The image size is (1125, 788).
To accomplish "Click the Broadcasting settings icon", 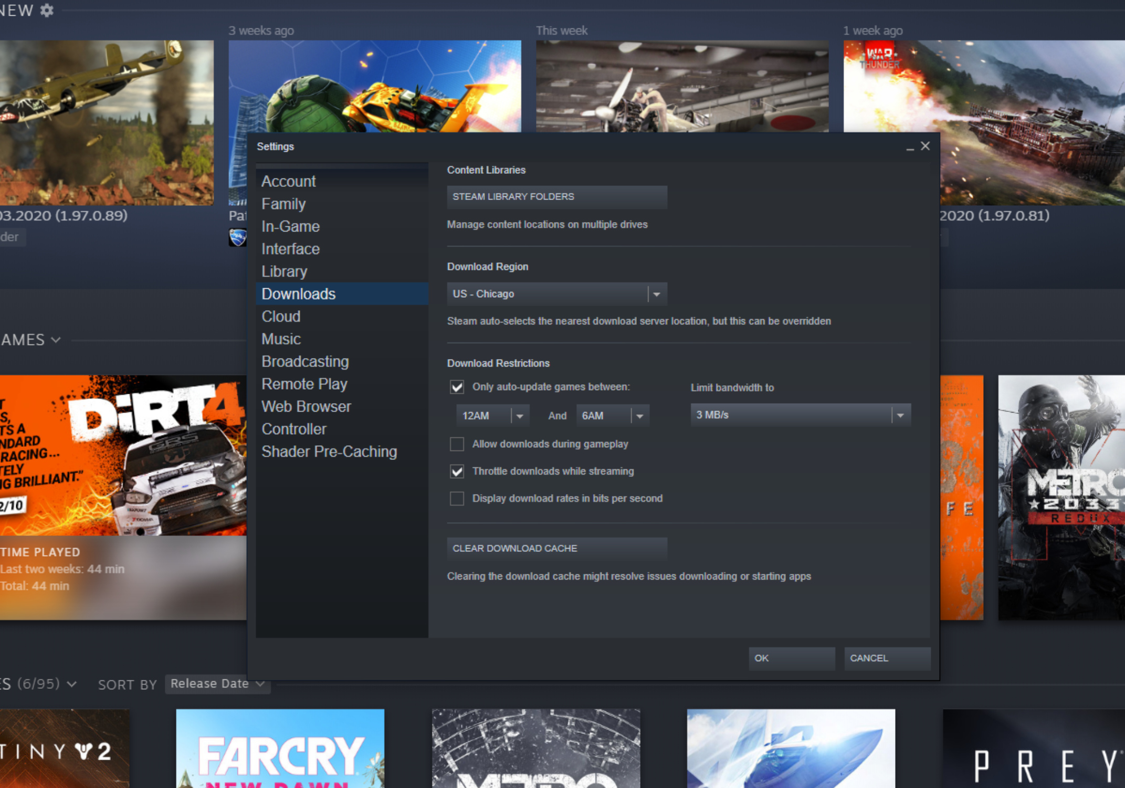I will tap(305, 361).
